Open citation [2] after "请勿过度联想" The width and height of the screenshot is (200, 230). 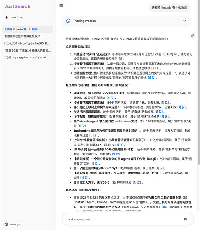(157, 68)
